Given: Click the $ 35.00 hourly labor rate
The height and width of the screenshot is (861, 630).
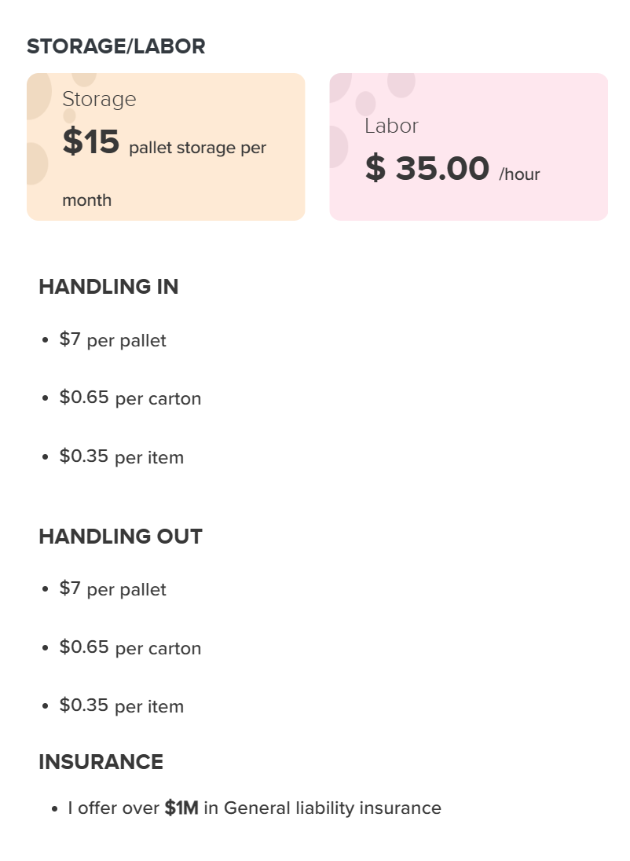Looking at the screenshot, I should (x=427, y=168).
